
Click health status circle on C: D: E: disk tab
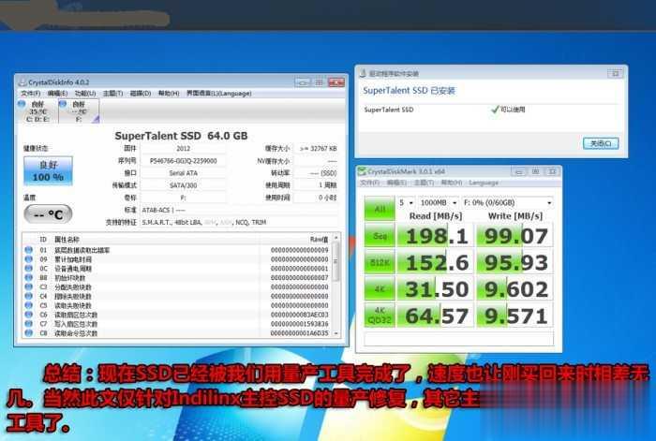22,104
